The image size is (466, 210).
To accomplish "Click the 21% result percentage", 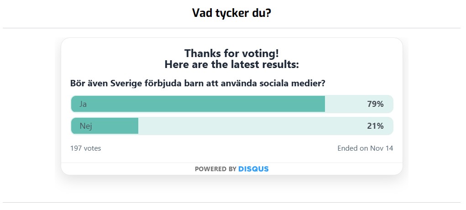I will click(375, 126).
